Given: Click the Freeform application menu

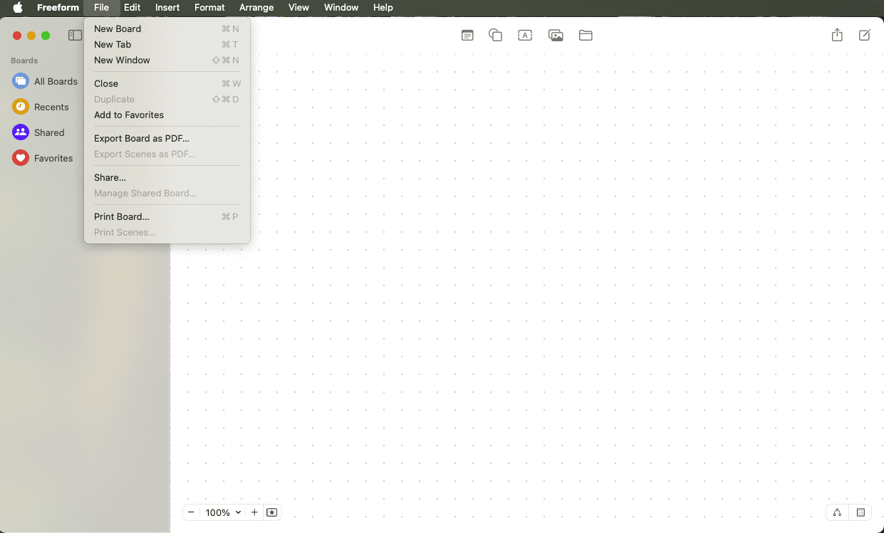Looking at the screenshot, I should click(x=58, y=7).
